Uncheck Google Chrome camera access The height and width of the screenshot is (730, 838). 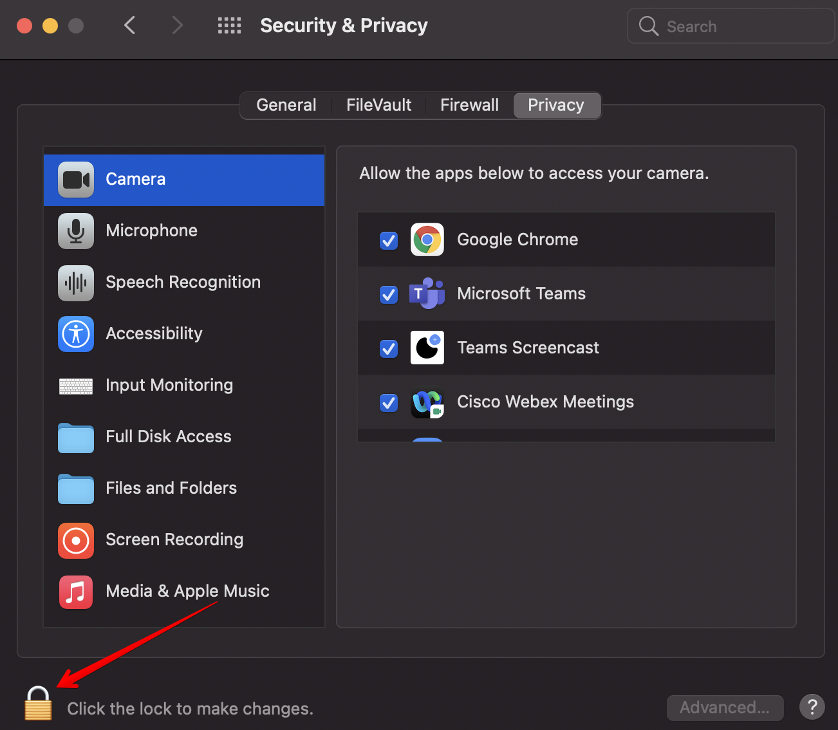pyautogui.click(x=389, y=240)
